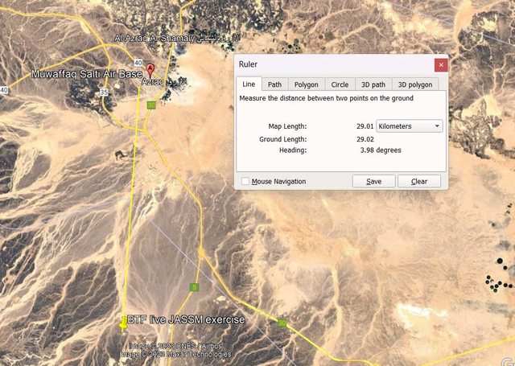Switch to the Path tab

[x=274, y=84]
